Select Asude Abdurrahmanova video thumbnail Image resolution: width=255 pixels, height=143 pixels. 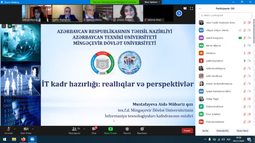pyautogui.click(x=128, y=13)
